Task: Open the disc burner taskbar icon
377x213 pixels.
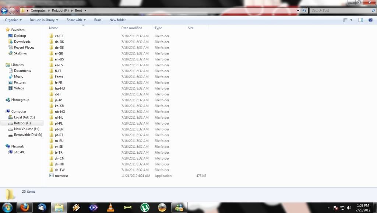Action: click(x=162, y=207)
